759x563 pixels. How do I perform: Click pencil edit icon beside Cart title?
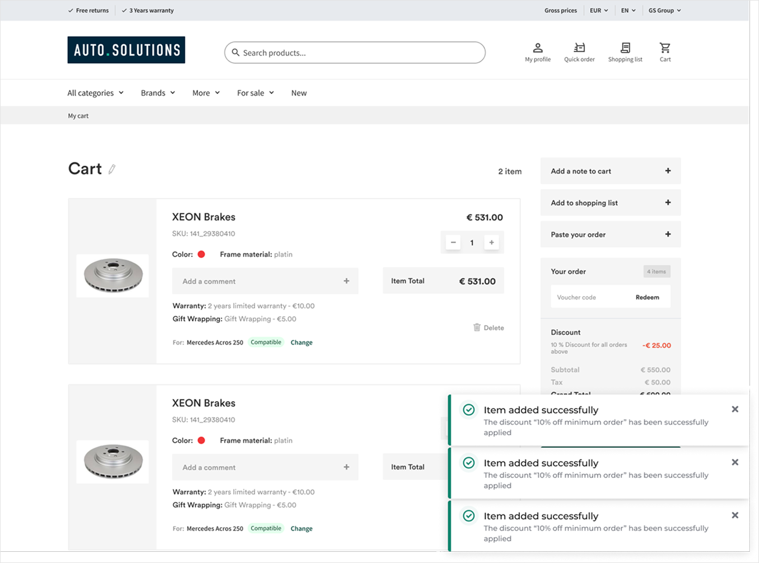click(112, 169)
